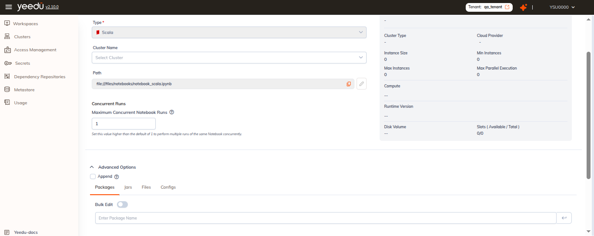The height and width of the screenshot is (236, 594).
Task: Enable the Append checkbox
Action: point(93,176)
